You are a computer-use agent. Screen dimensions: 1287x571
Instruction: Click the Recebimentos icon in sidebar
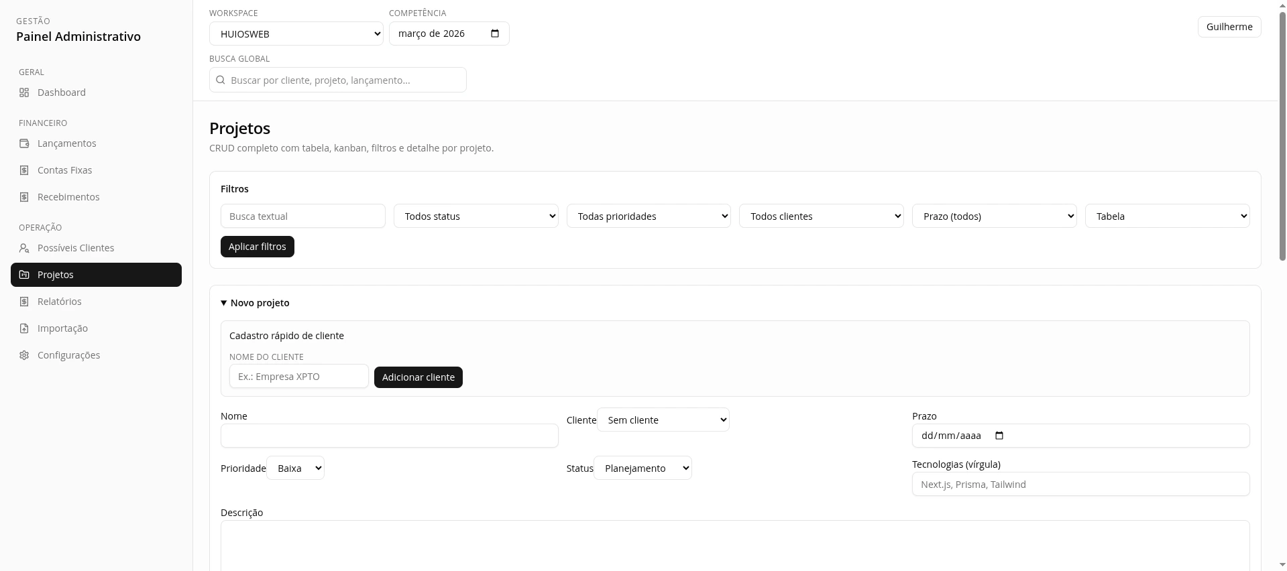click(24, 197)
